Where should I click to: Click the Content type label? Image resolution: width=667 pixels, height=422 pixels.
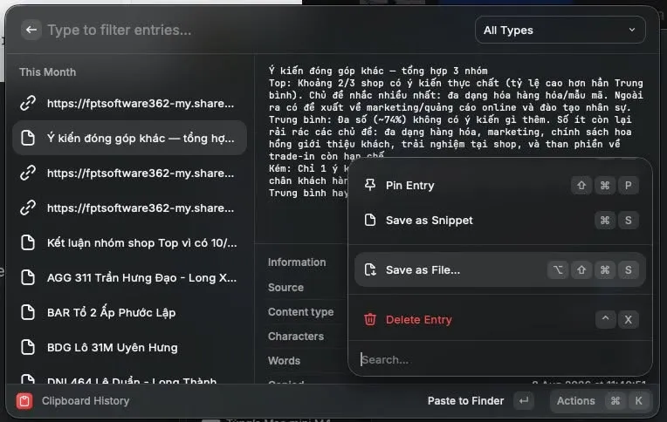(x=300, y=311)
